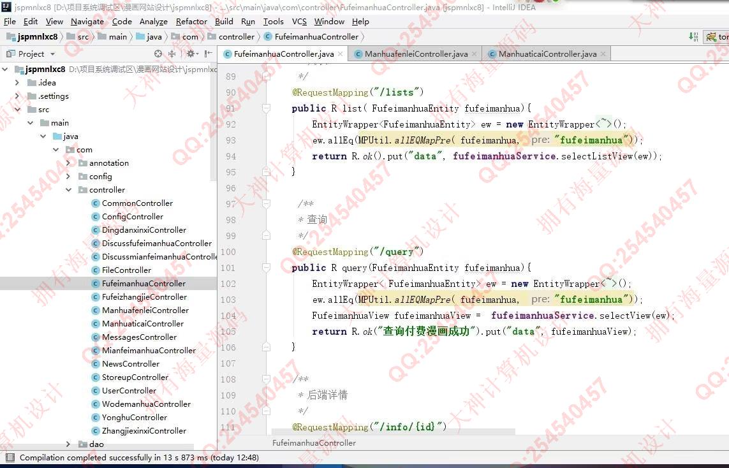Click the class icon beside DingdanxinxiController
This screenshot has width=729, height=468.
[96, 230]
